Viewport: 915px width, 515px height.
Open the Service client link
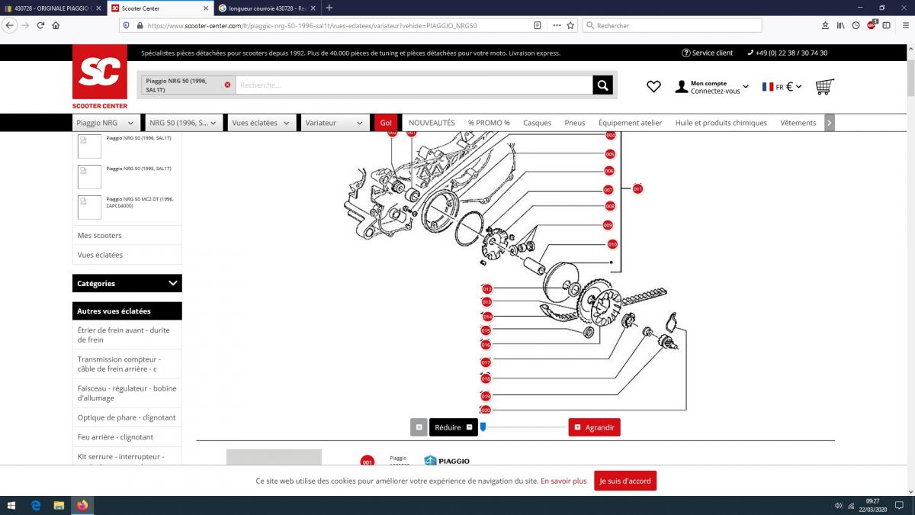tap(707, 53)
